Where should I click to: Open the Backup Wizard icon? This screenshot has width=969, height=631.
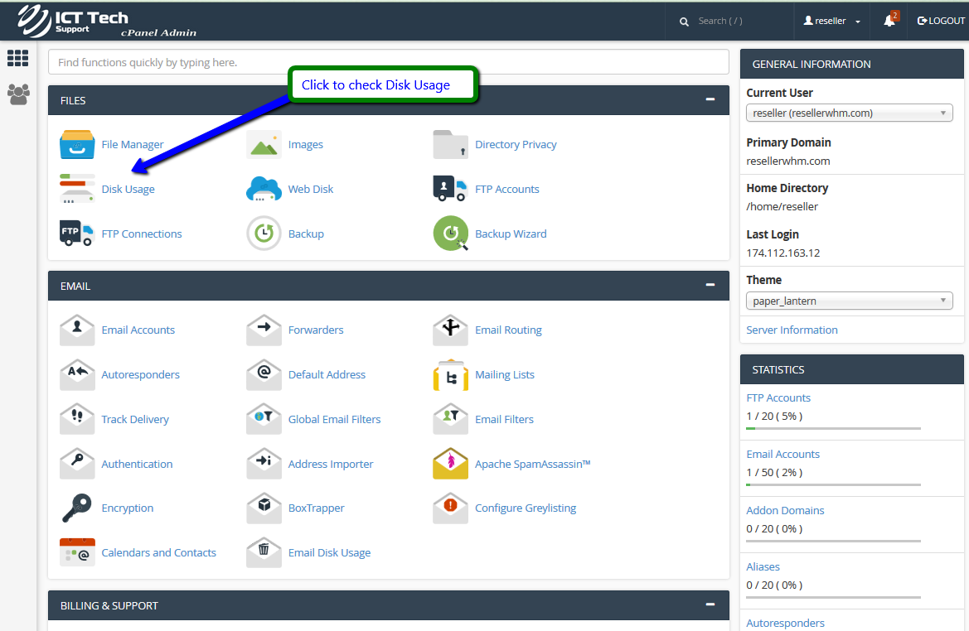(450, 234)
